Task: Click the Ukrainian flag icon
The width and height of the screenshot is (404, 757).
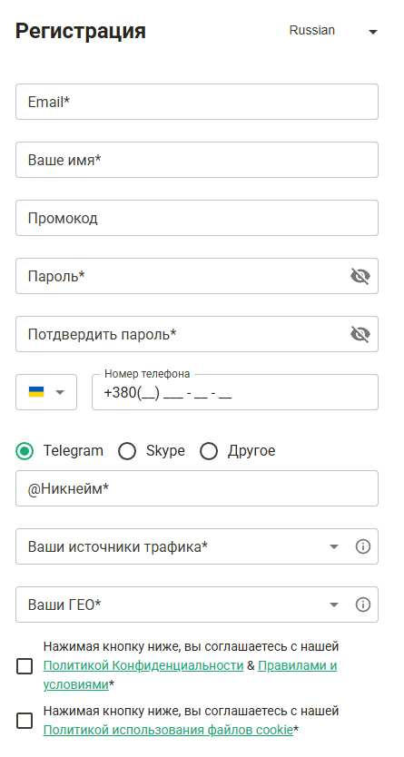Action: (x=36, y=392)
